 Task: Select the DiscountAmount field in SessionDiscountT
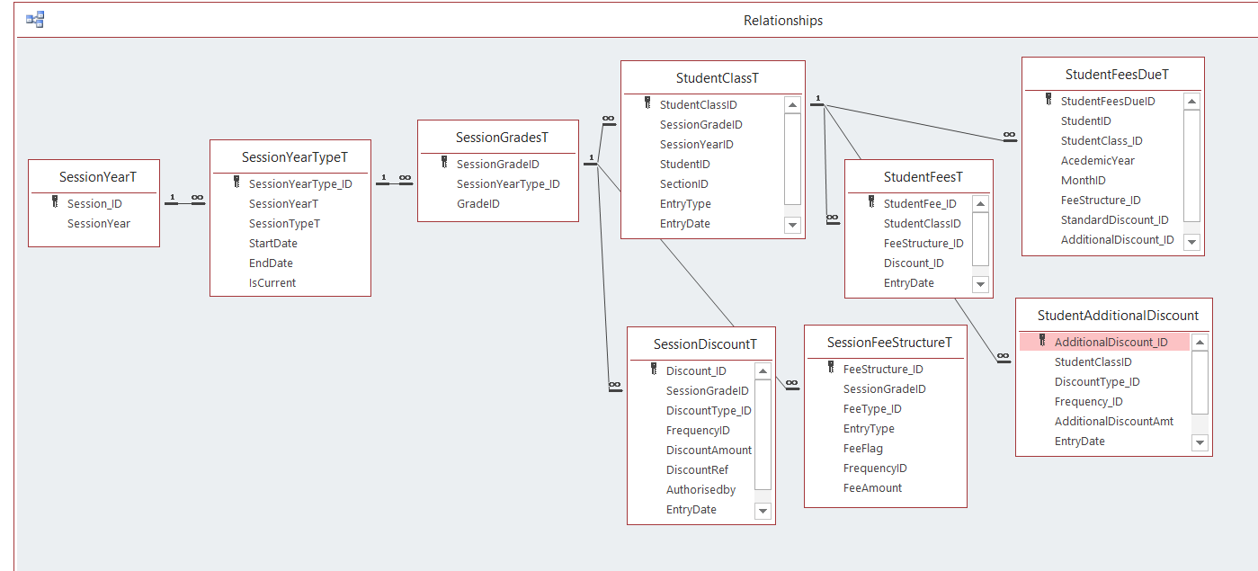tap(709, 450)
